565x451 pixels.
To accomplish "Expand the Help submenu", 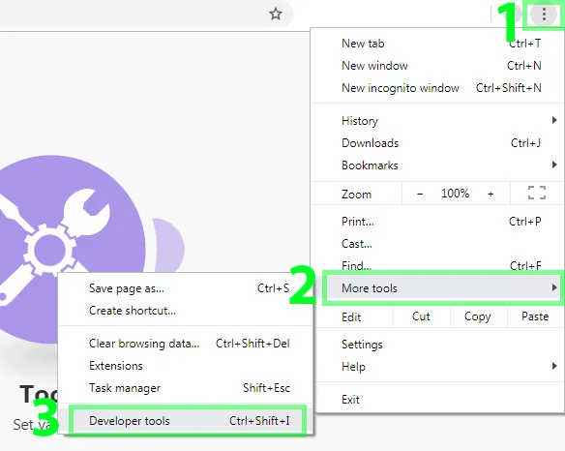I will (x=437, y=367).
